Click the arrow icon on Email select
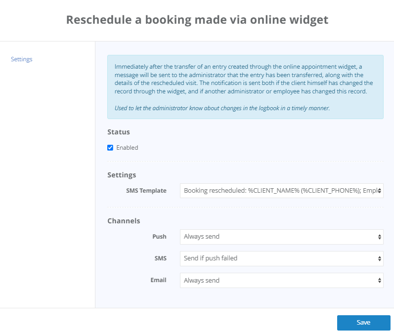This screenshot has width=394, height=334. 380,280
